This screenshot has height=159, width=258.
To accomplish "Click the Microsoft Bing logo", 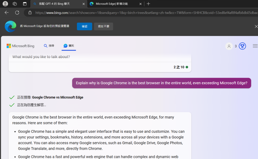I will [20, 46].
